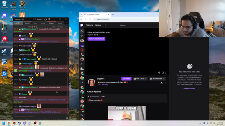The height and width of the screenshot is (126, 225).
Task: Focus the Chatterino send message field
Action: [x=39, y=117]
